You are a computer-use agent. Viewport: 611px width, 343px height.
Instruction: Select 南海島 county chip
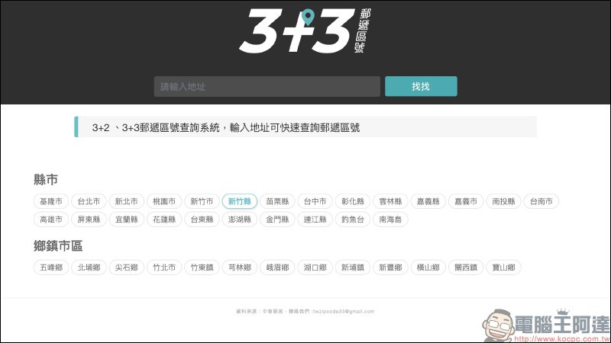point(390,220)
